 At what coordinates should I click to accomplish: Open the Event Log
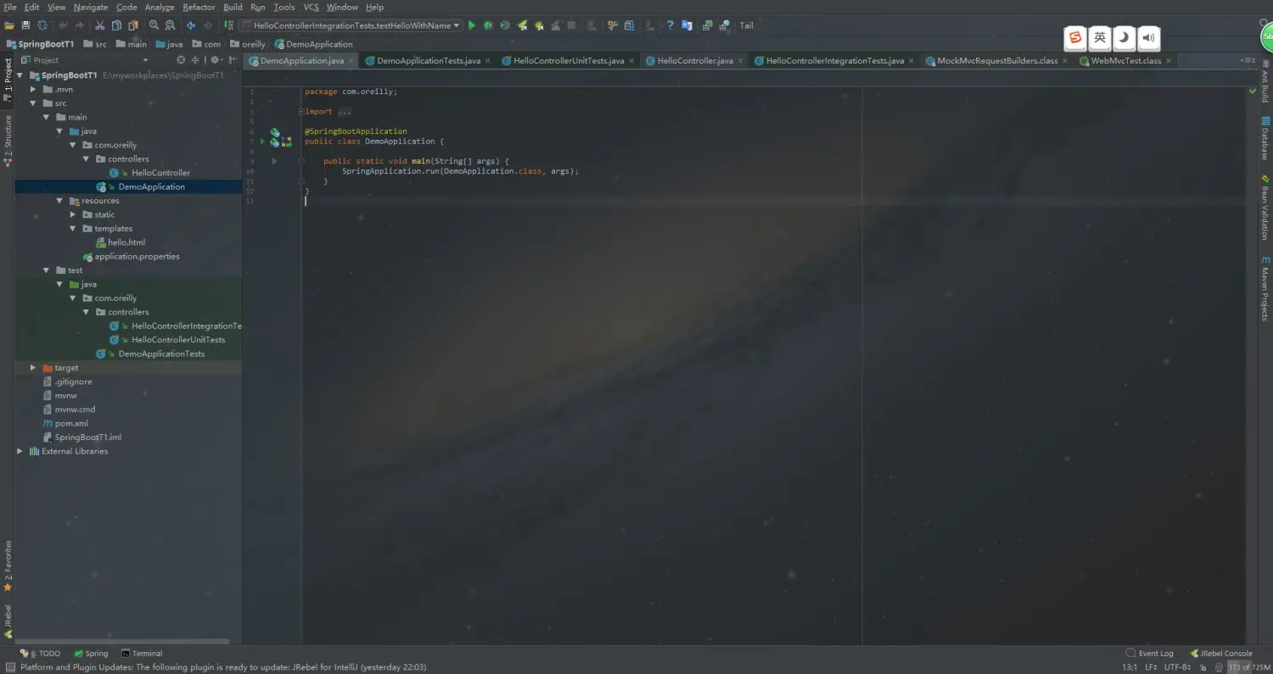1149,654
